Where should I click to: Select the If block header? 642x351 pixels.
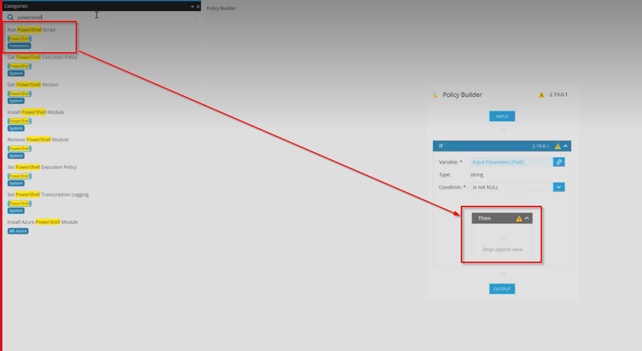pos(502,146)
